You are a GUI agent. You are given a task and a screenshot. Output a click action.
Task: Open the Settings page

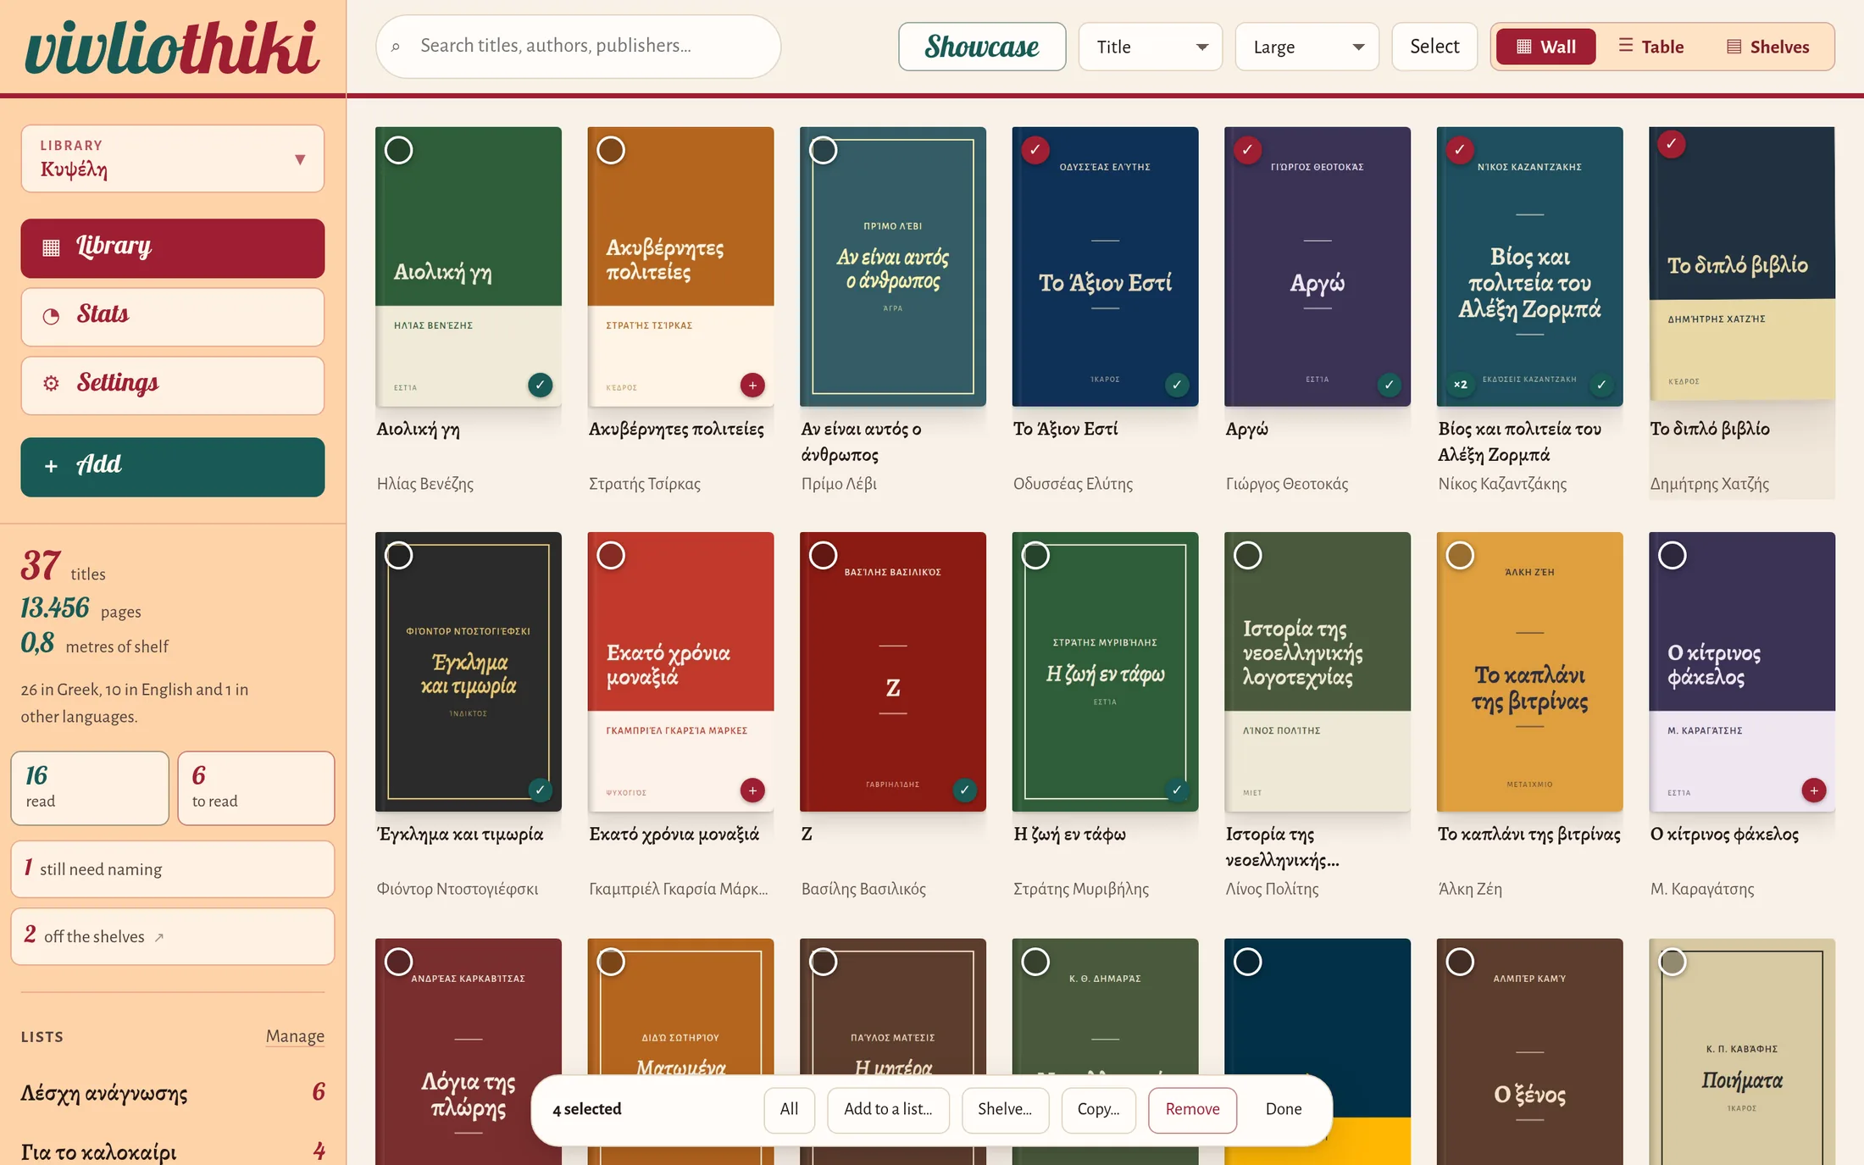[x=173, y=386]
